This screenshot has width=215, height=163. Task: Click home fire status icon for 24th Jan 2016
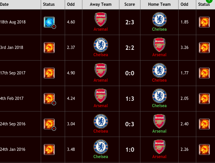(204, 150)
